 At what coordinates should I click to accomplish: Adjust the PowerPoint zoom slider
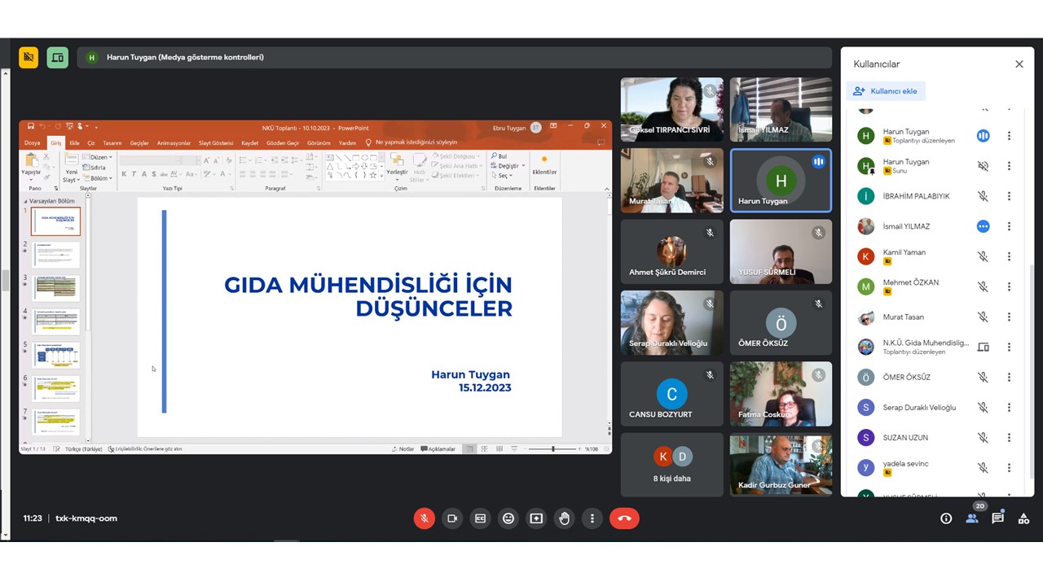tap(553, 448)
